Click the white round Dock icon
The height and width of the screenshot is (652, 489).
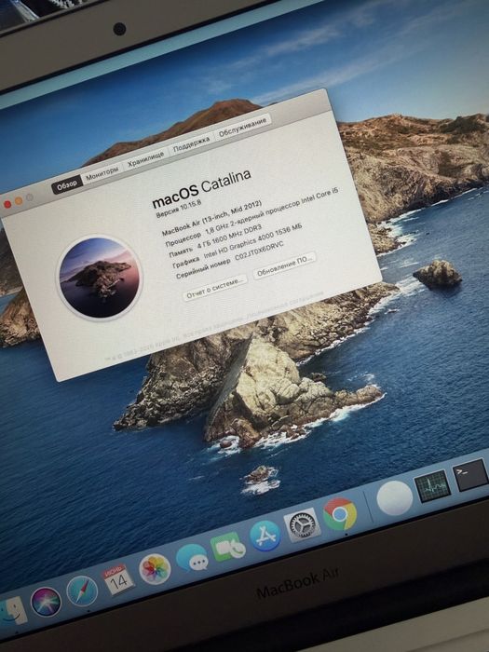394,498
